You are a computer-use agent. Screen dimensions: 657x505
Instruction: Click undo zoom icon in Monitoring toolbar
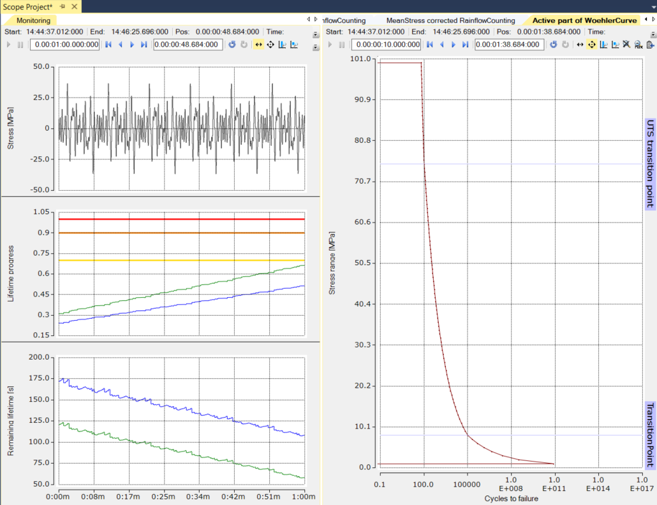[x=232, y=45]
